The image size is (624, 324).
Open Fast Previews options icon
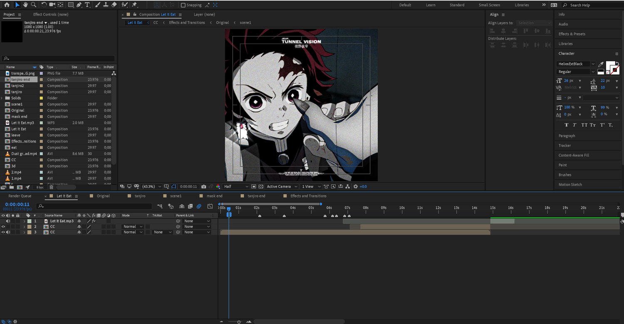pos(333,187)
